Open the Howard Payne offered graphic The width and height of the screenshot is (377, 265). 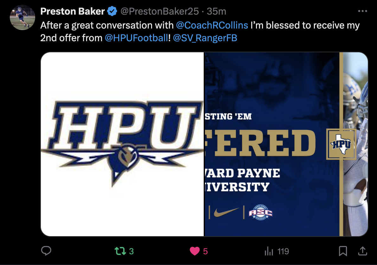point(286,144)
